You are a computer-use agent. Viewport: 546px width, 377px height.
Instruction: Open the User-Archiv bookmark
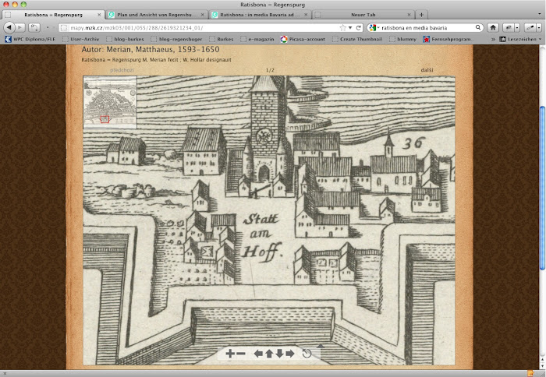[x=81, y=39]
